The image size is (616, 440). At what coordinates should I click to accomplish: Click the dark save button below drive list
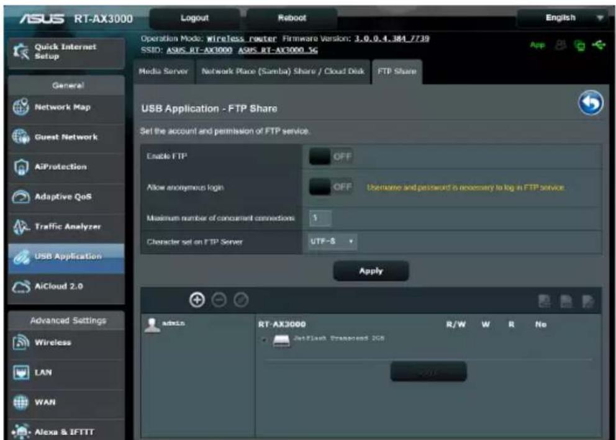(428, 371)
